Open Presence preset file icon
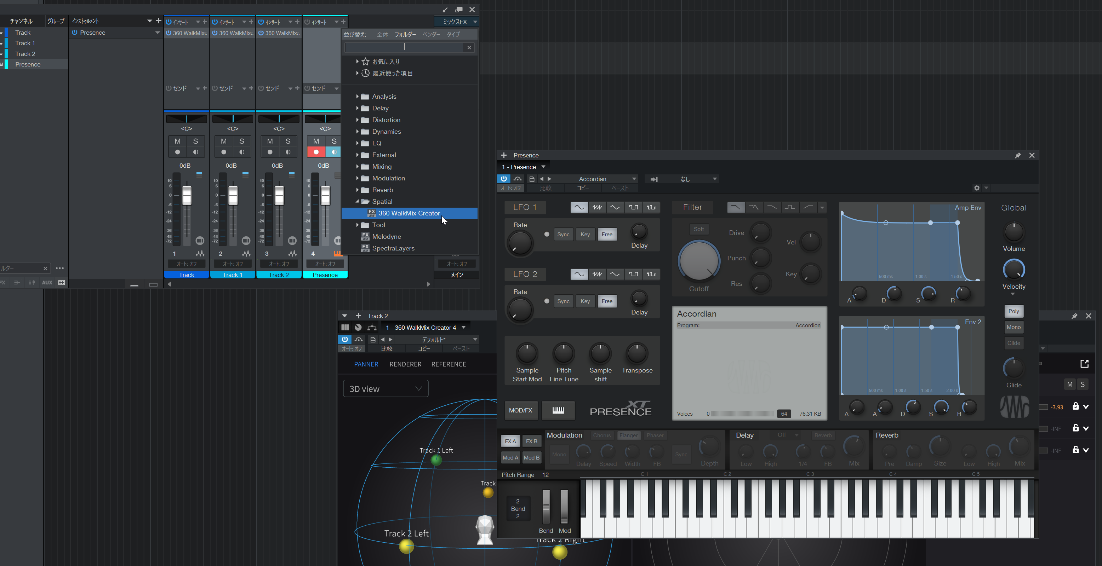1102x566 pixels. (532, 179)
